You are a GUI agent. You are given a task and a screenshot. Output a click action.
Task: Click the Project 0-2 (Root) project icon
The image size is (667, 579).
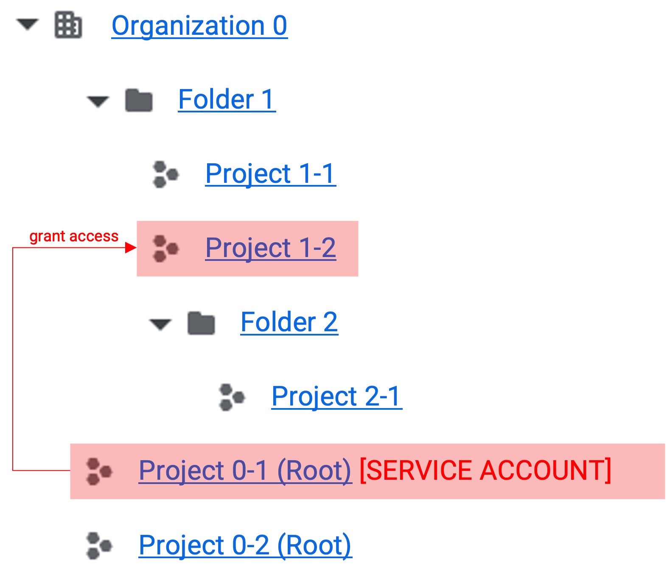click(x=99, y=545)
